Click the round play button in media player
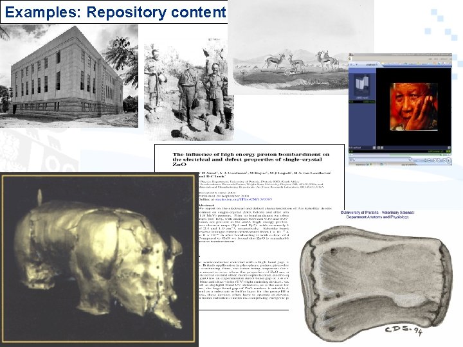The height and width of the screenshot is (347, 463). pos(448,160)
